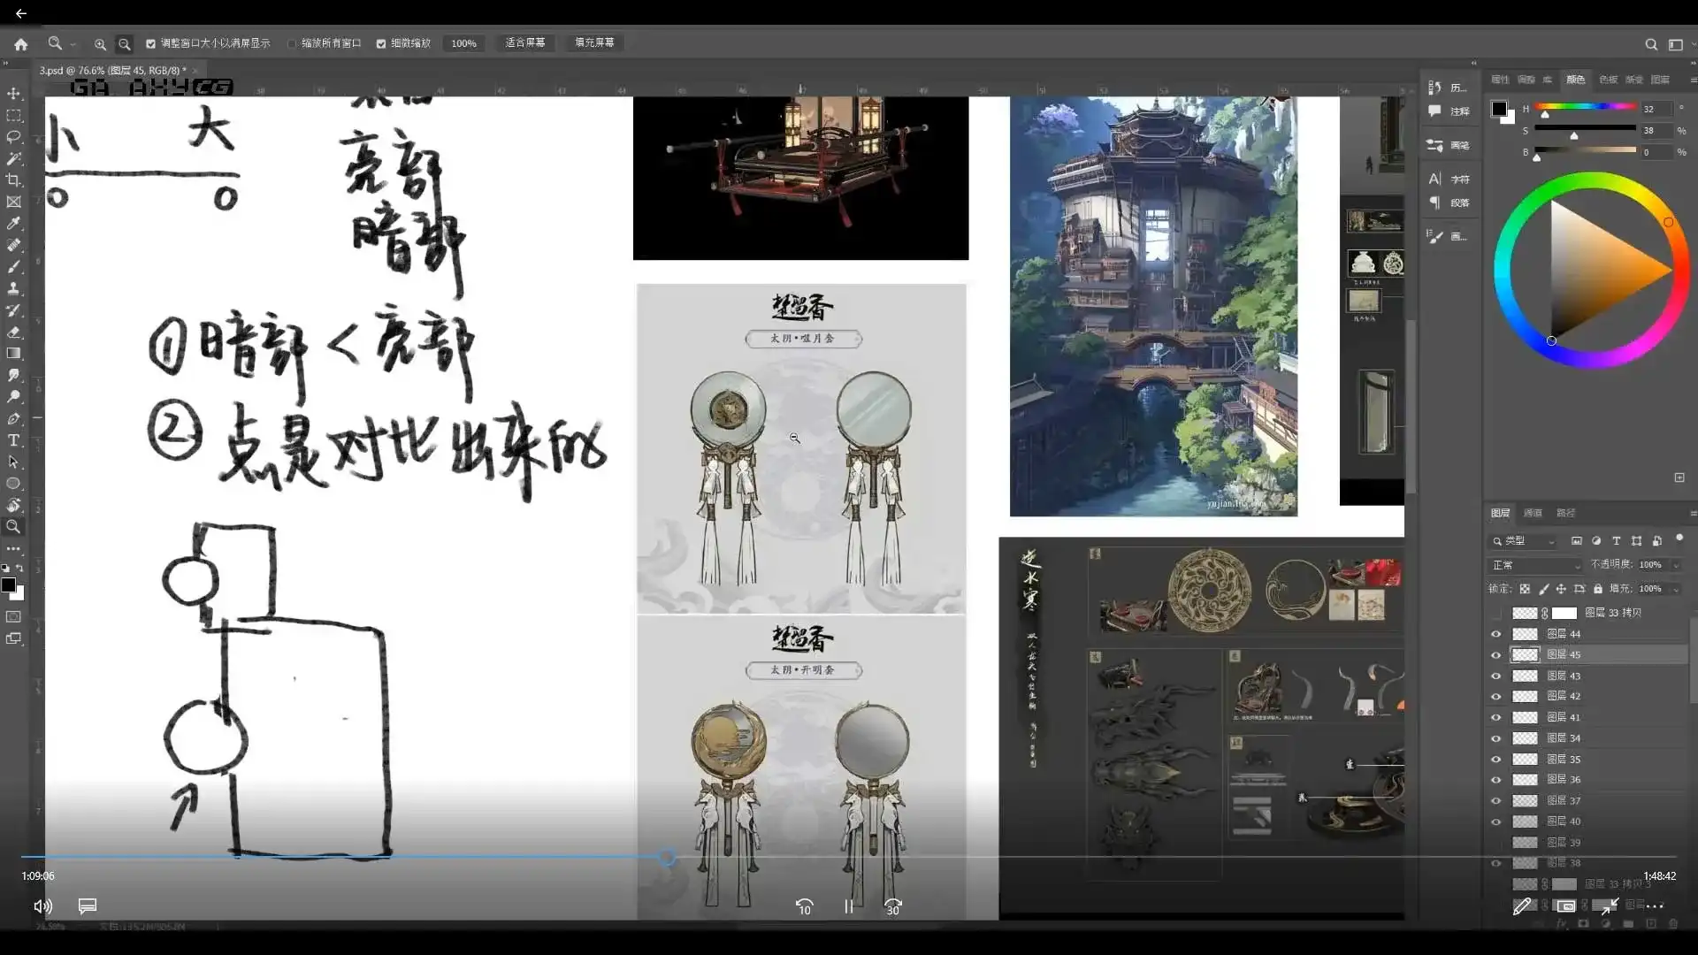
Task: Select the Text tool
Action: [13, 440]
